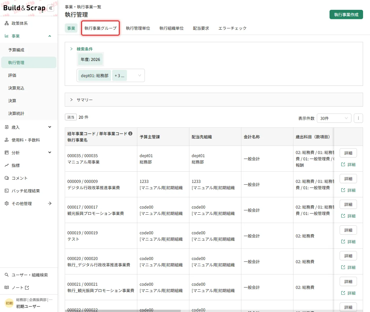Click 詳細 button for 000021 row
This screenshot has height=312, width=370.
tap(348, 281)
